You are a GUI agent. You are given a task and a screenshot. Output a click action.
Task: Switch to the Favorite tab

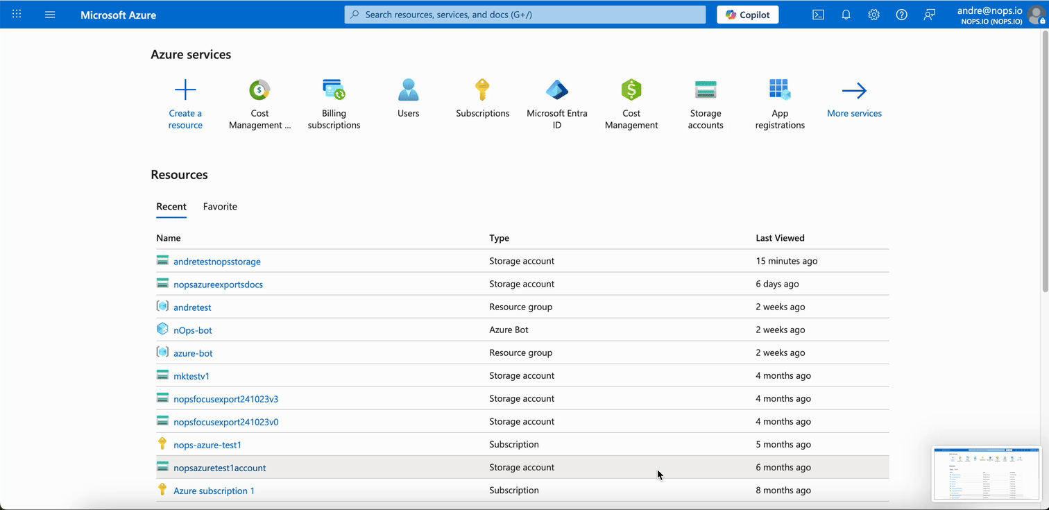click(220, 206)
